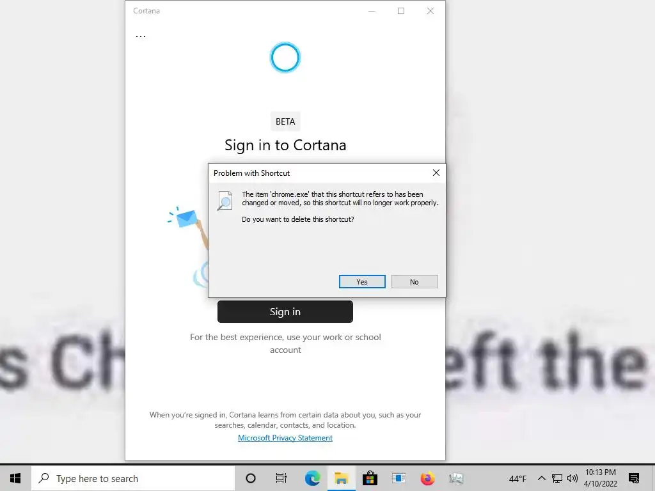The height and width of the screenshot is (491, 655).
Task: Open the 44°F weather widget
Action: 517,479
